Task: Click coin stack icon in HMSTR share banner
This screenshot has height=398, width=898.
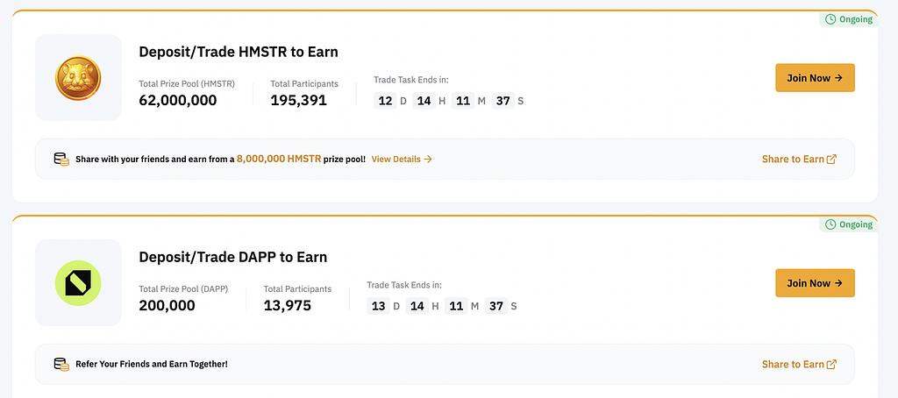Action: click(61, 160)
